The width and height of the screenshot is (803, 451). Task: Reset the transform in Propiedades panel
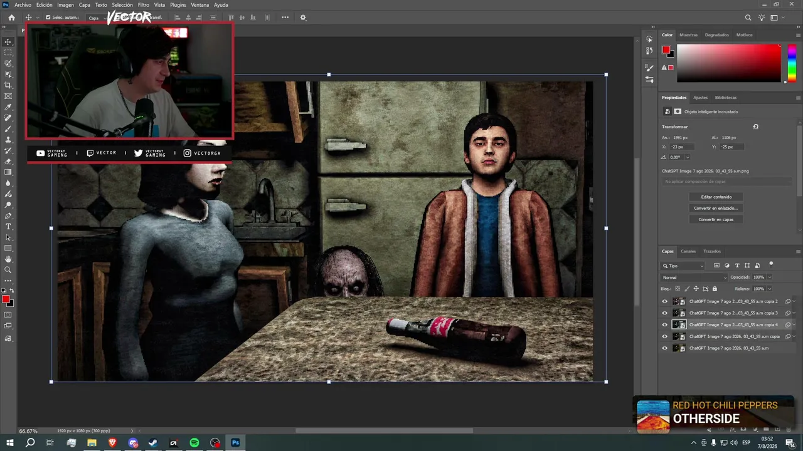[755, 127]
